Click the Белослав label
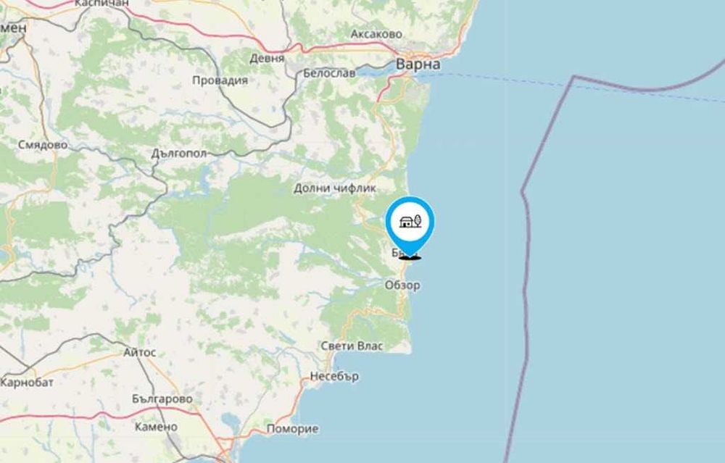The width and height of the screenshot is (725, 463). click(x=329, y=73)
